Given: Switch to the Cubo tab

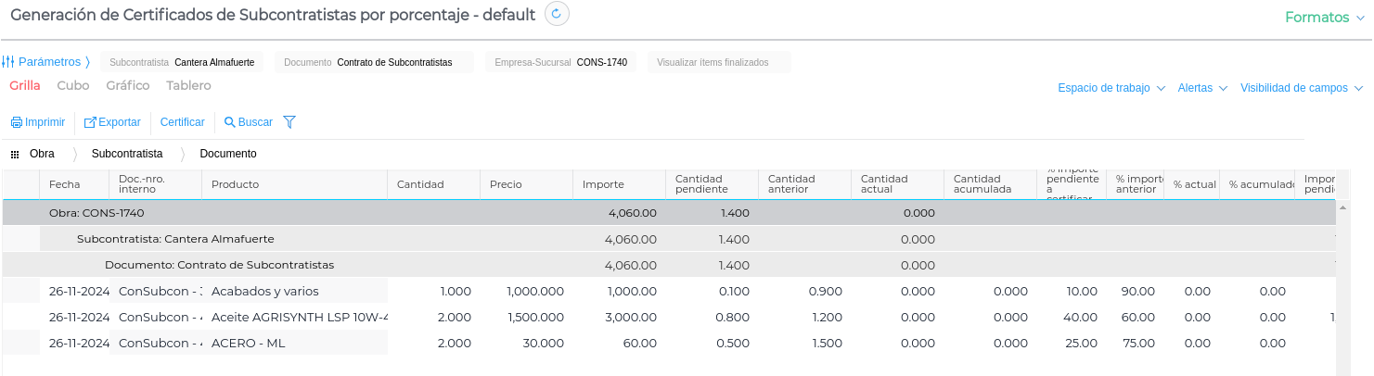Looking at the screenshot, I should [x=73, y=85].
